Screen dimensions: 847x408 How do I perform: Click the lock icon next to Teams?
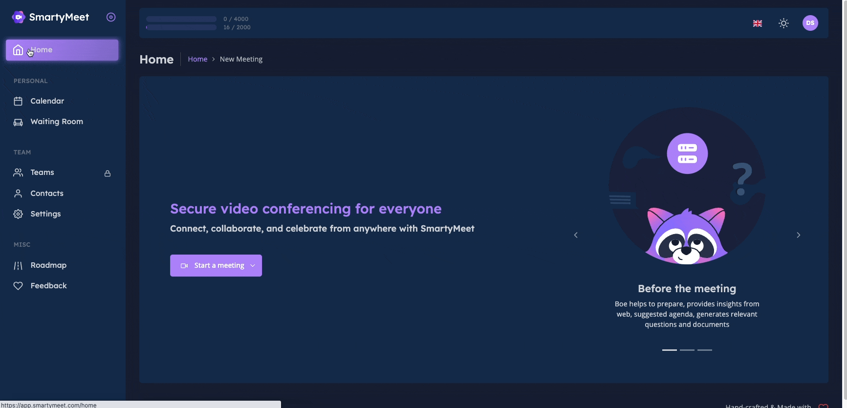point(108,173)
